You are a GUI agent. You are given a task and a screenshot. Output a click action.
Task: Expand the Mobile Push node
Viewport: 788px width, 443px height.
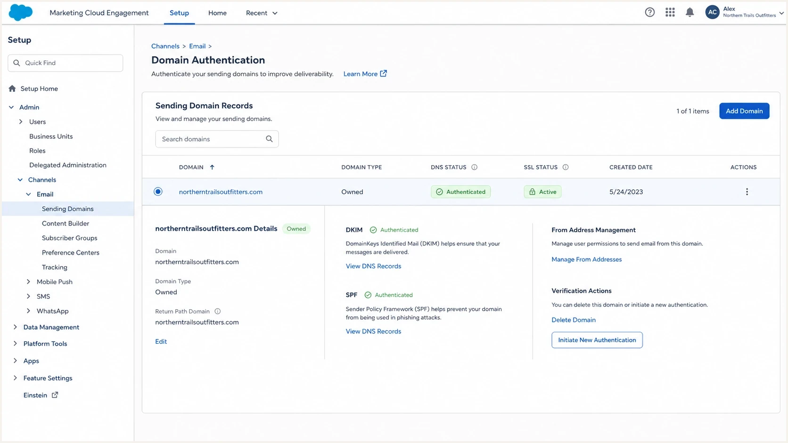tap(28, 282)
